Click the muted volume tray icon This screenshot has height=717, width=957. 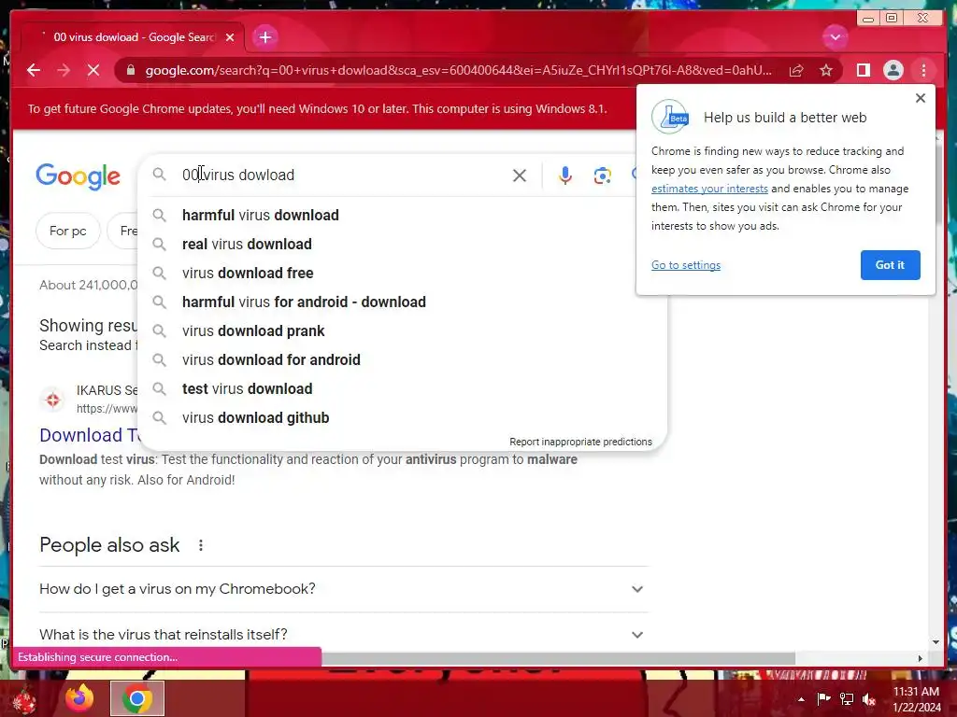pyautogui.click(x=869, y=698)
